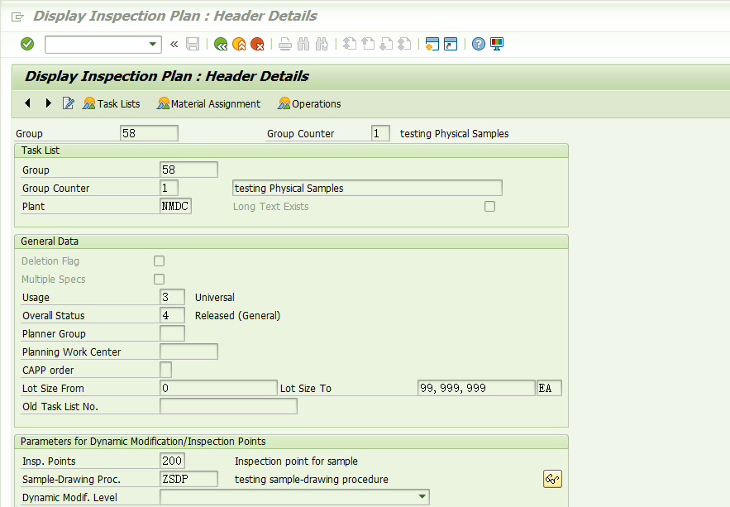This screenshot has width=730, height=507.
Task: Click the Planner Group field
Action: point(172,333)
